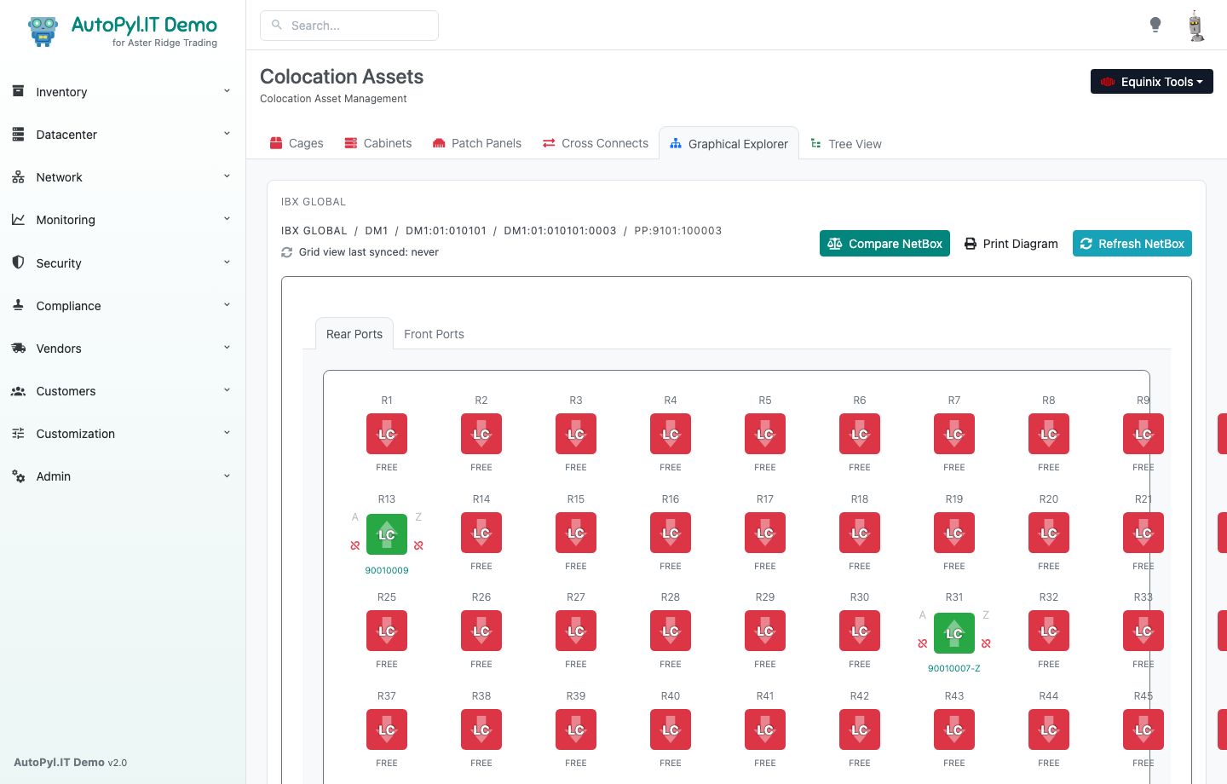The image size is (1227, 784).
Task: Click the R8 port LC icon
Action: tap(1049, 434)
